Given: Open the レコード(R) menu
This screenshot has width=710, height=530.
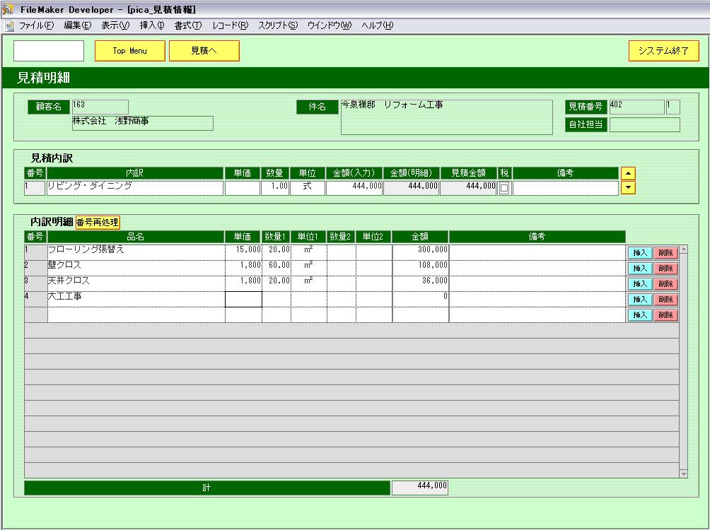Looking at the screenshot, I should pos(230,26).
